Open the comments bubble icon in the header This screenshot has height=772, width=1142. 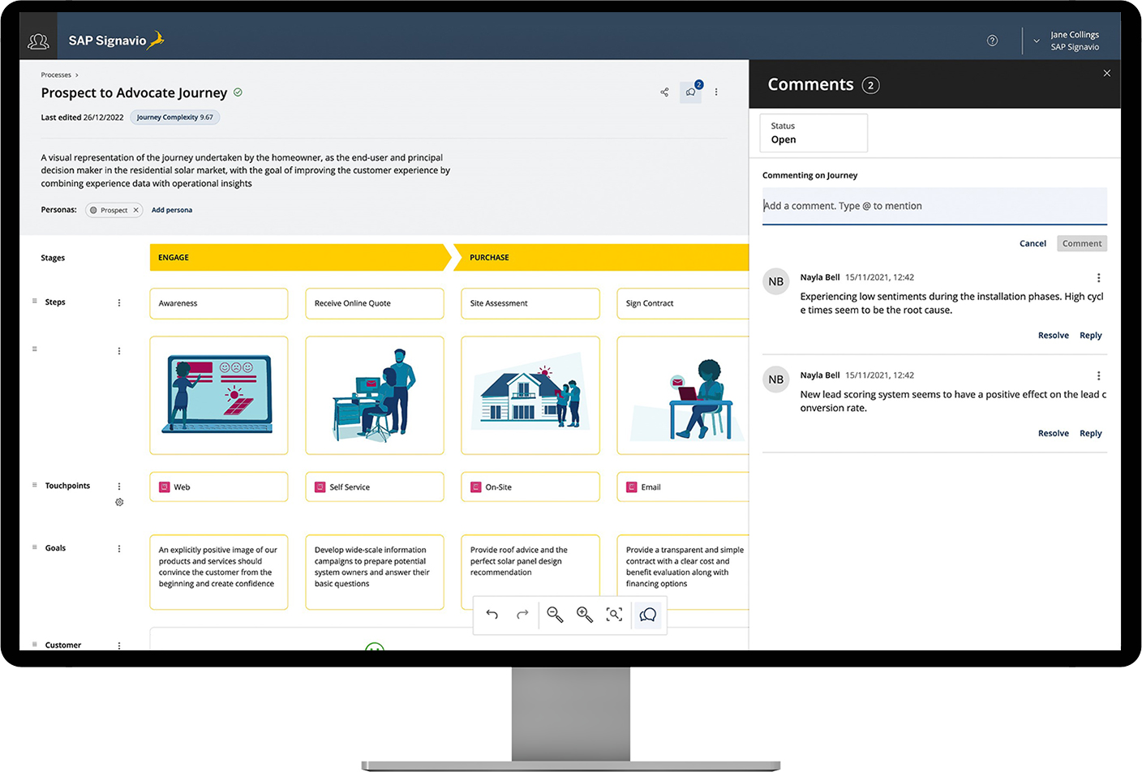coord(690,92)
